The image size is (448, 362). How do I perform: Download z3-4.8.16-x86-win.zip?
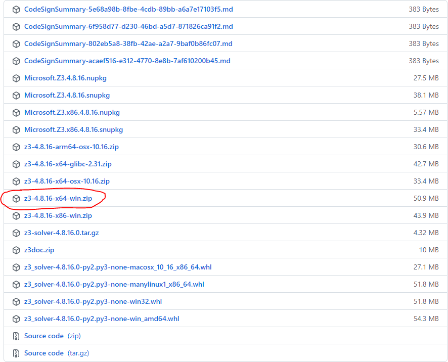click(58, 215)
